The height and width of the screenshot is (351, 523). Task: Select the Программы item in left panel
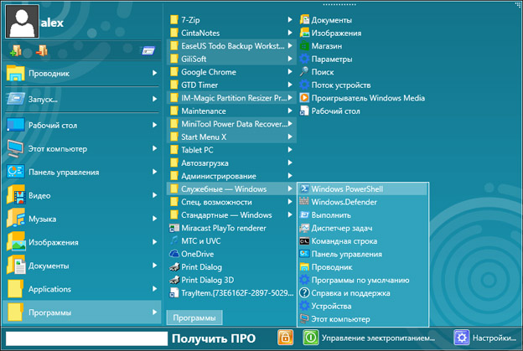tap(81, 312)
